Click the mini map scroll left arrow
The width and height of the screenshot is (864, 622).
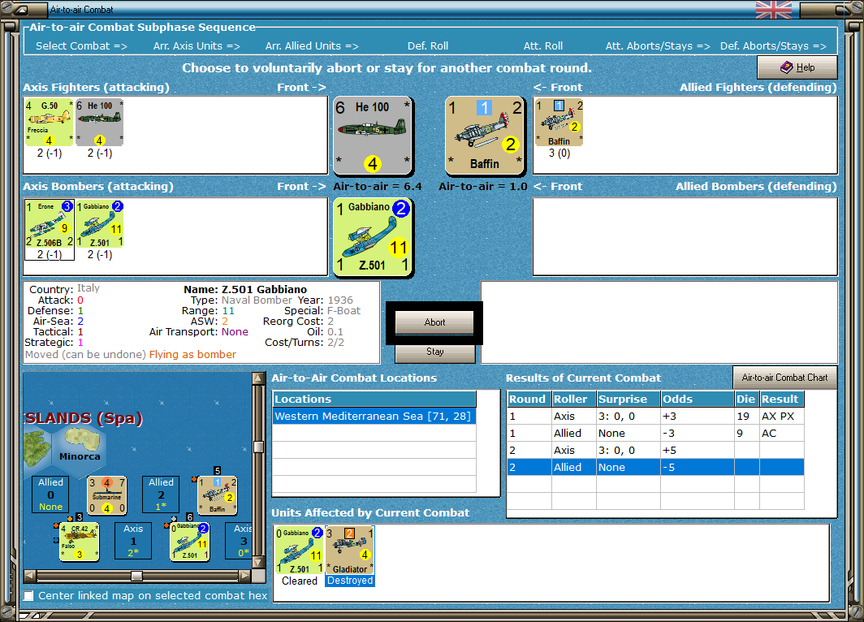[30, 575]
